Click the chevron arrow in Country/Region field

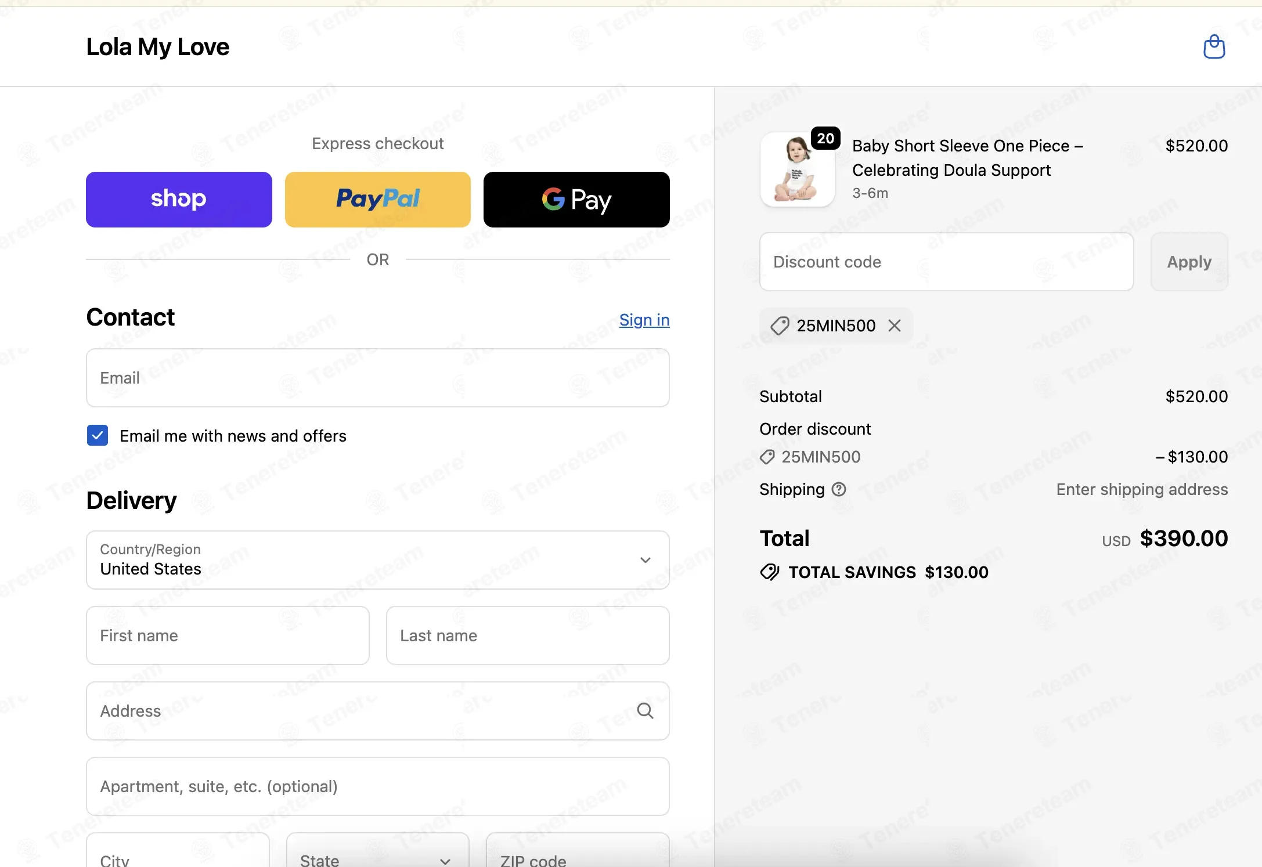(x=645, y=560)
